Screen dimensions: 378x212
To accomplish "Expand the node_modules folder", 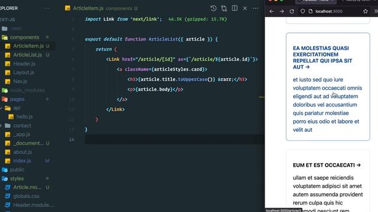I will 27,90.
